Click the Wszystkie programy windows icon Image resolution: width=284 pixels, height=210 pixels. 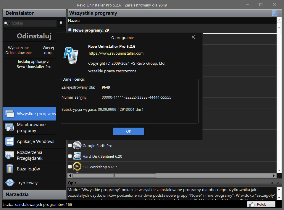10,114
